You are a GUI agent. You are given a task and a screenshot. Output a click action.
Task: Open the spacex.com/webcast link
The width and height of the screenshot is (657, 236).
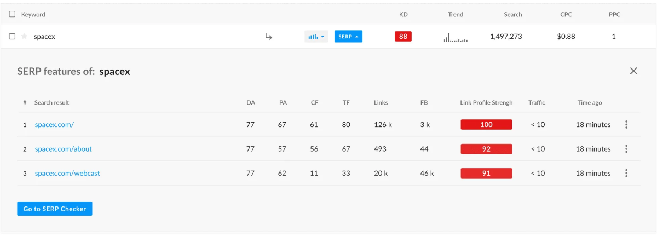click(67, 173)
